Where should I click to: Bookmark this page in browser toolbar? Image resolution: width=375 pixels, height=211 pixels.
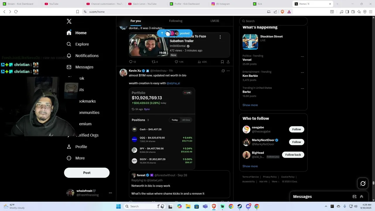(77, 12)
